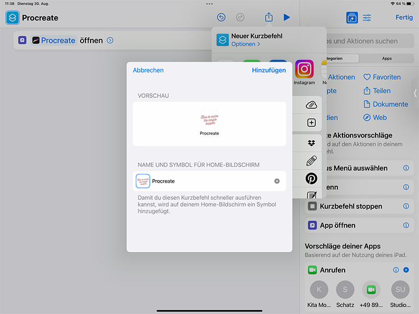Select the Procreate app parameter
Image resolution: width=419 pixels, height=314 pixels.
tap(54, 40)
